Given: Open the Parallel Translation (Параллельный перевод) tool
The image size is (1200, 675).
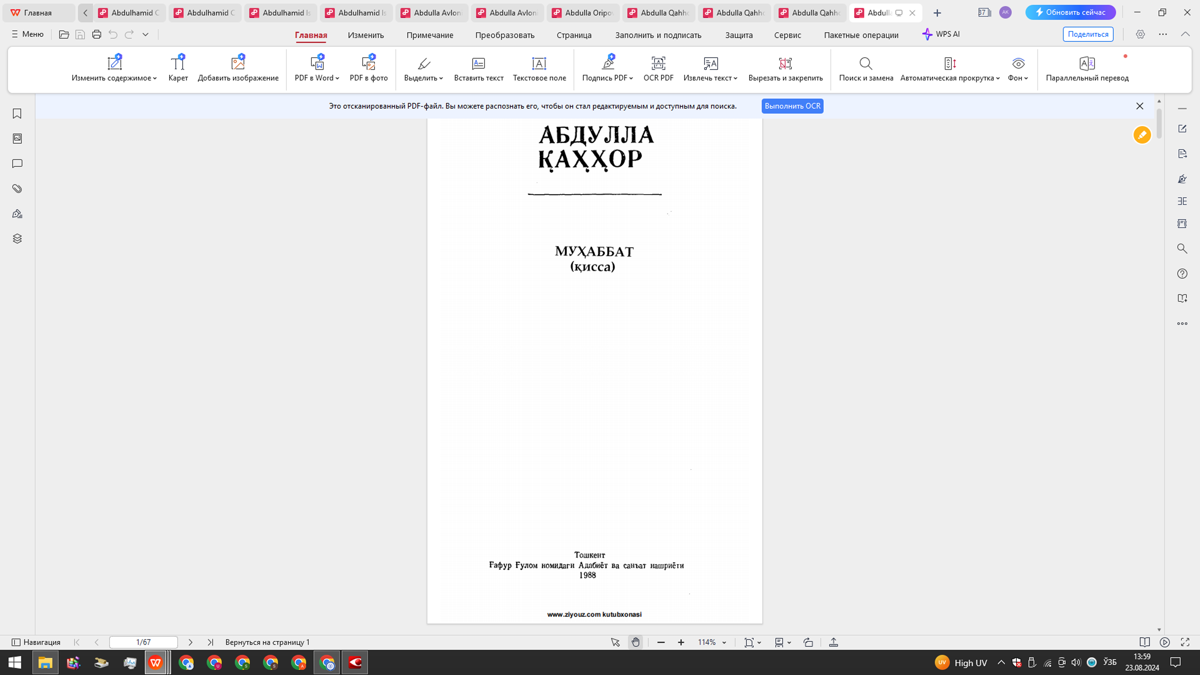Looking at the screenshot, I should 1087,68.
